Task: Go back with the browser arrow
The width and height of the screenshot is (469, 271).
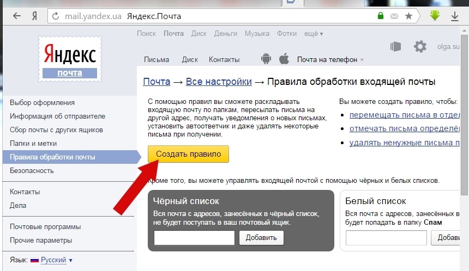Action: click(x=17, y=16)
